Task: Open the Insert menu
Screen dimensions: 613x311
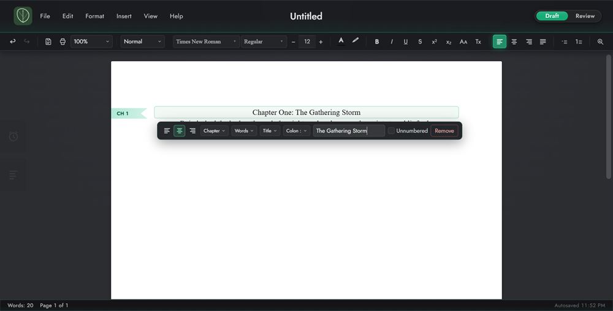Action: click(x=124, y=16)
